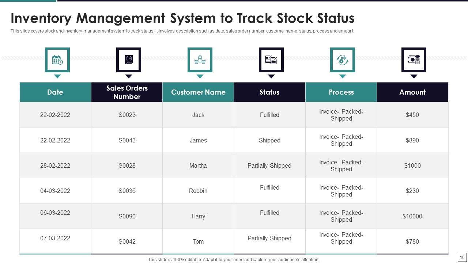Select the Date column header
Viewport: 468px width, 263px height.
55,92
